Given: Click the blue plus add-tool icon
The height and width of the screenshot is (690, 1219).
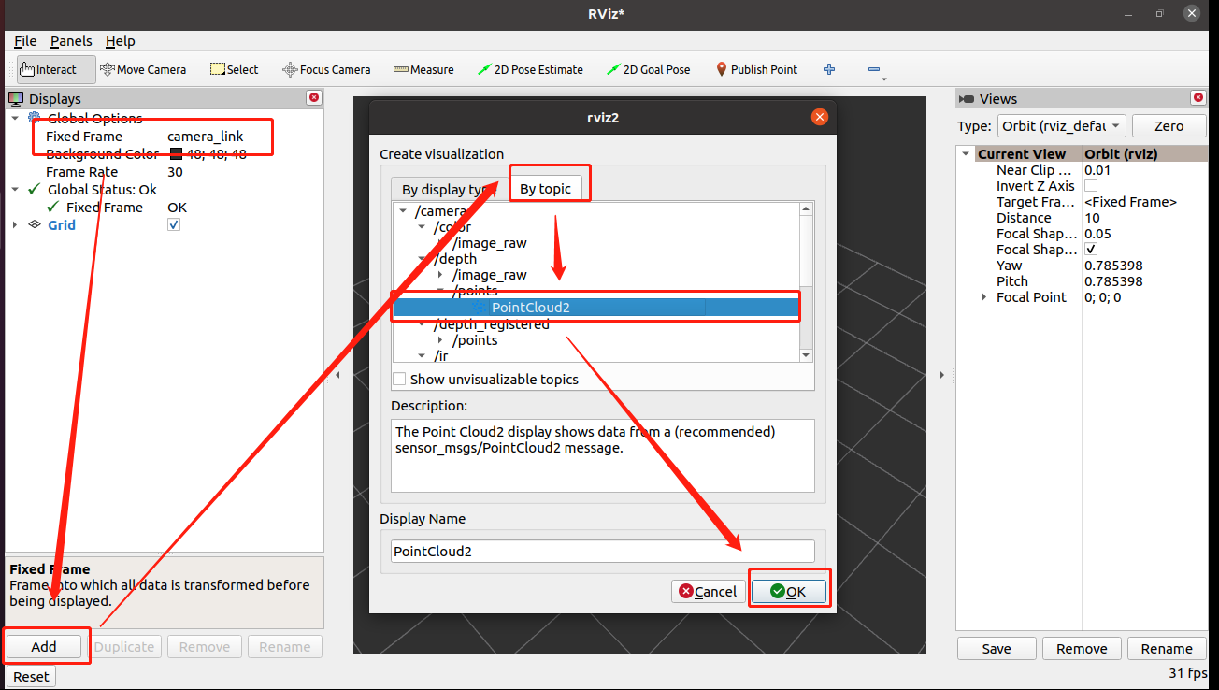Looking at the screenshot, I should [x=829, y=69].
